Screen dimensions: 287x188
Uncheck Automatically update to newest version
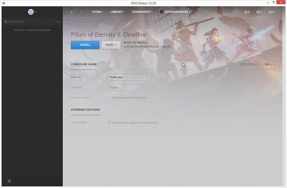tap(109, 122)
